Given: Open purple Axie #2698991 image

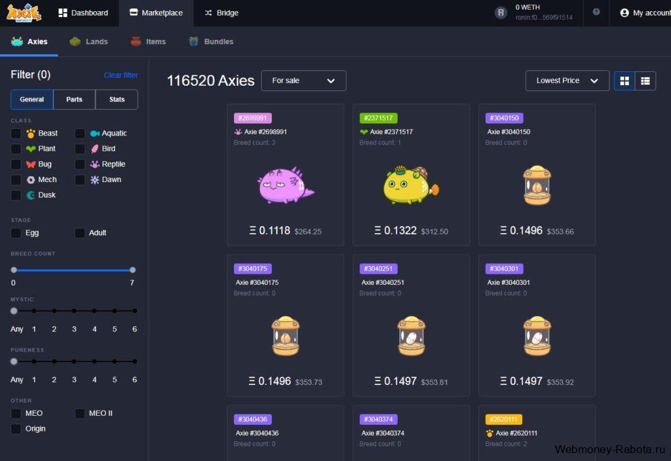Looking at the screenshot, I should [x=286, y=185].
